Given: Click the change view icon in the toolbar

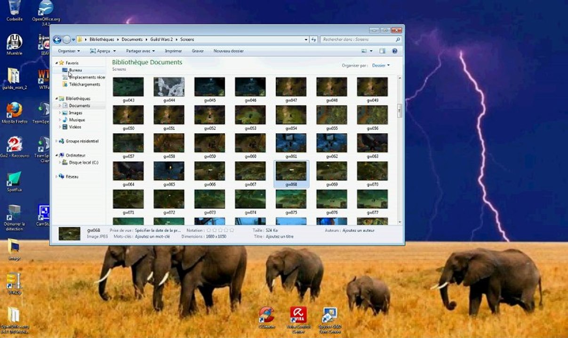Looking at the screenshot, I should [x=364, y=51].
